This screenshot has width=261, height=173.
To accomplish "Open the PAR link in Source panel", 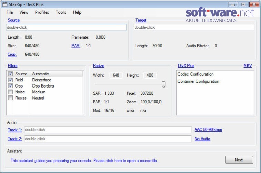I will 76,46.
